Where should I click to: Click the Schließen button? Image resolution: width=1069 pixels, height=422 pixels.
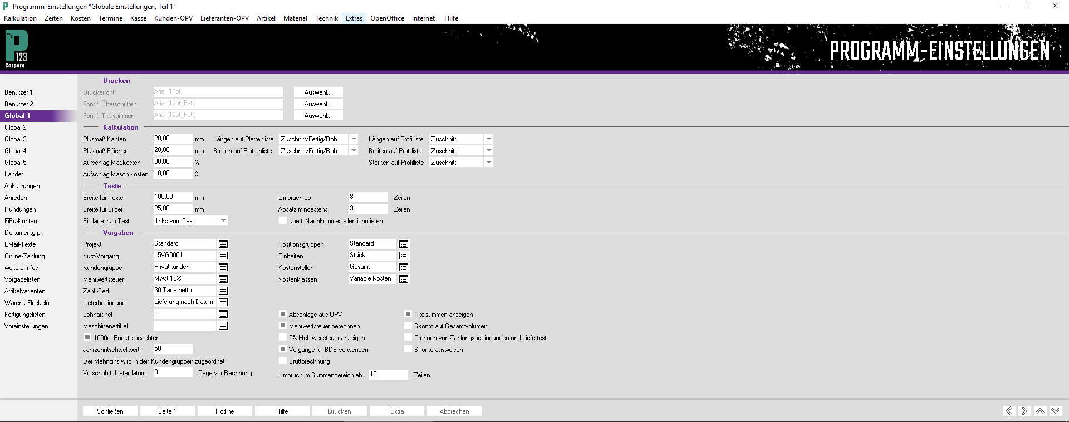[x=110, y=411]
